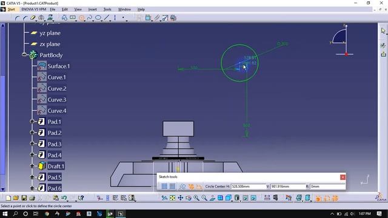This screenshot has width=388, height=218.
Task: Select the orange Circle tool
Action: point(81,18)
